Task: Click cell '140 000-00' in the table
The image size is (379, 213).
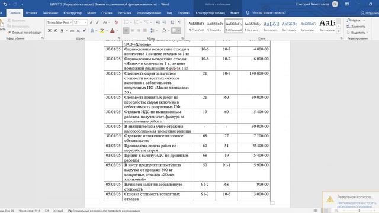Action: pos(253,83)
